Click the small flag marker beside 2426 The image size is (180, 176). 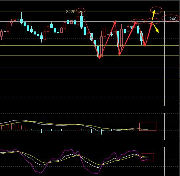tap(80, 11)
